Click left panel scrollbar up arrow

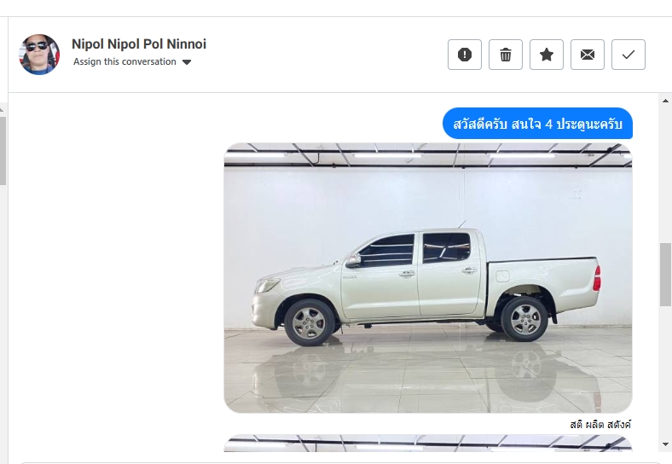[3, 110]
